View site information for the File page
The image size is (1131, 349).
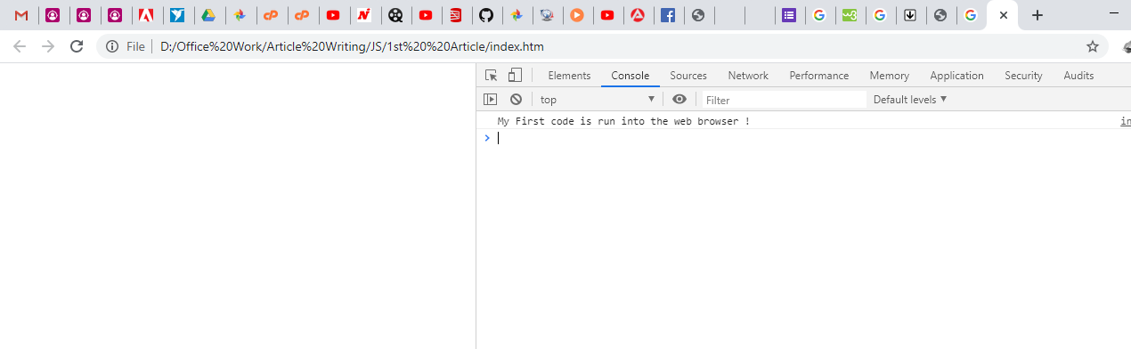[x=112, y=46]
